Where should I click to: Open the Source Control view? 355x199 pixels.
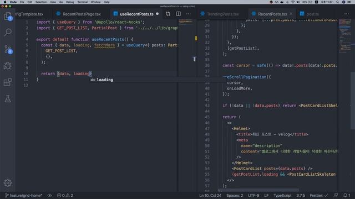click(x=8, y=49)
